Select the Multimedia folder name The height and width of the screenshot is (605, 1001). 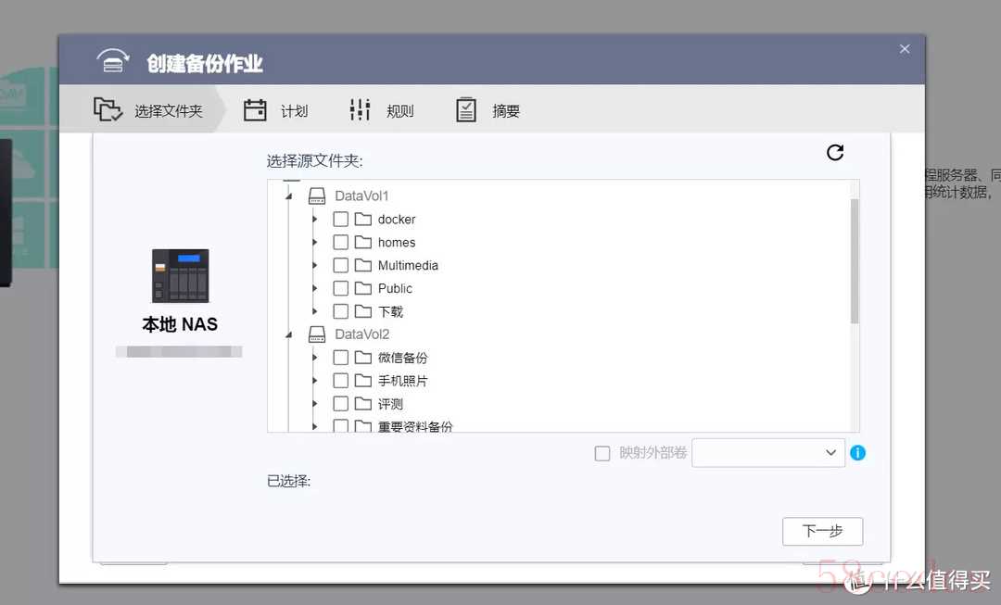click(408, 266)
